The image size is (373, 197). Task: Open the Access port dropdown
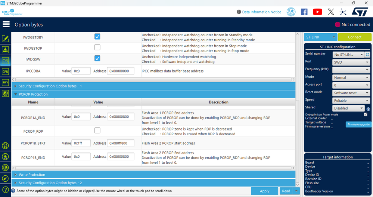(x=351, y=85)
